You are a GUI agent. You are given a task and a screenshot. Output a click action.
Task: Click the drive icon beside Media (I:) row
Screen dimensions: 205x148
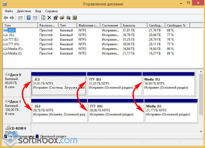[6, 54]
